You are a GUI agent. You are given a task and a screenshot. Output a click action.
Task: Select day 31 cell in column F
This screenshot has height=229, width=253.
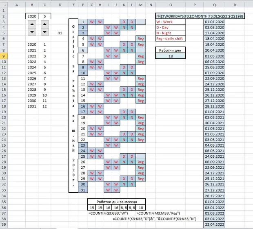83,190
